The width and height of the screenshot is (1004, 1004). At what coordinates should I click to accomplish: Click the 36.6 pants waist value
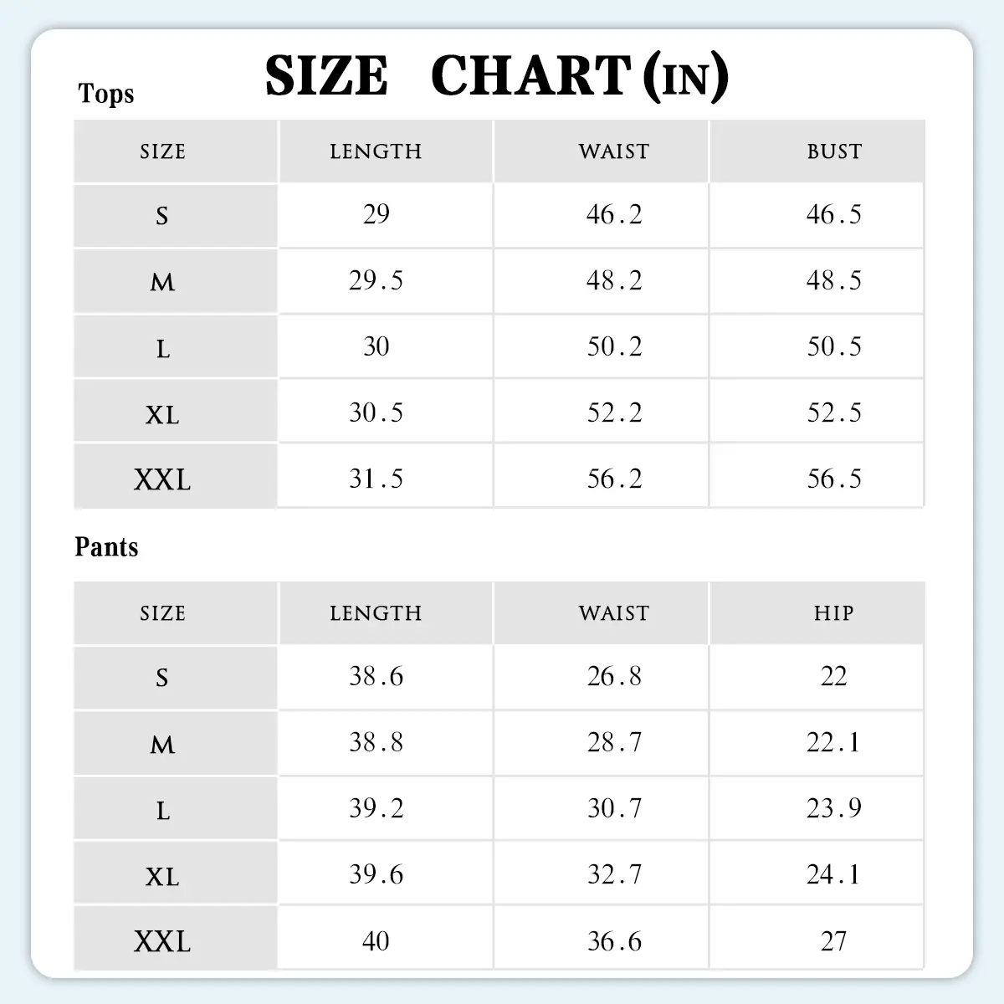coord(614,941)
